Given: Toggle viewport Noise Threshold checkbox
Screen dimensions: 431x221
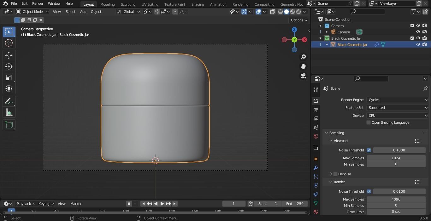Looking at the screenshot, I should pos(369,150).
